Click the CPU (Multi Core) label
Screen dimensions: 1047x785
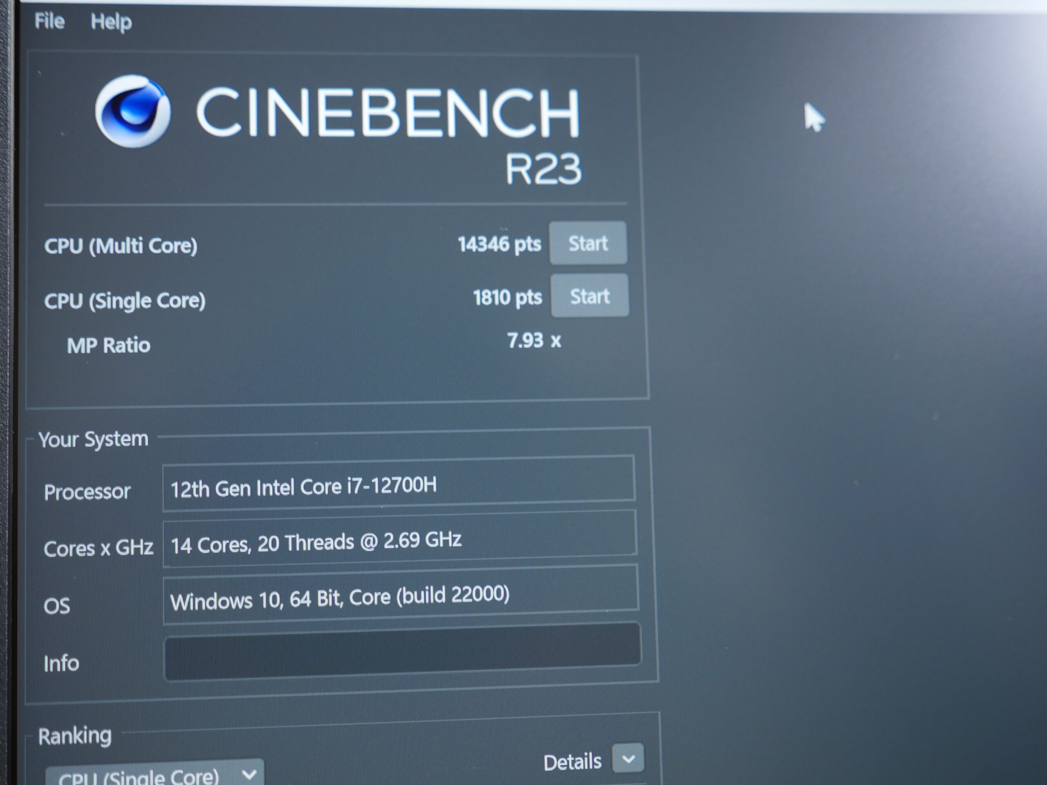coord(121,246)
